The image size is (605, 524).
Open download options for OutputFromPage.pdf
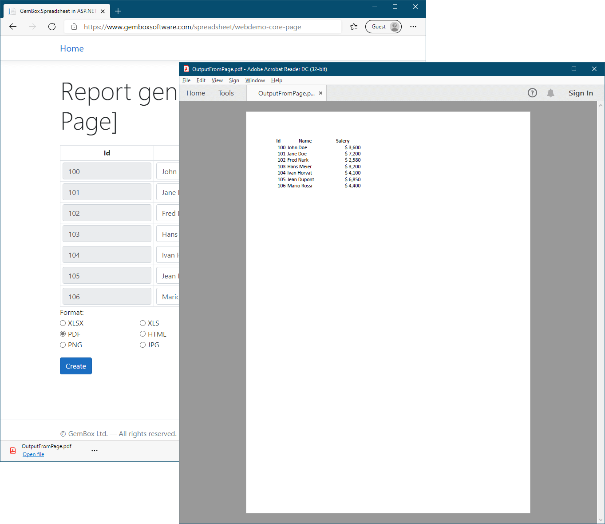95,450
